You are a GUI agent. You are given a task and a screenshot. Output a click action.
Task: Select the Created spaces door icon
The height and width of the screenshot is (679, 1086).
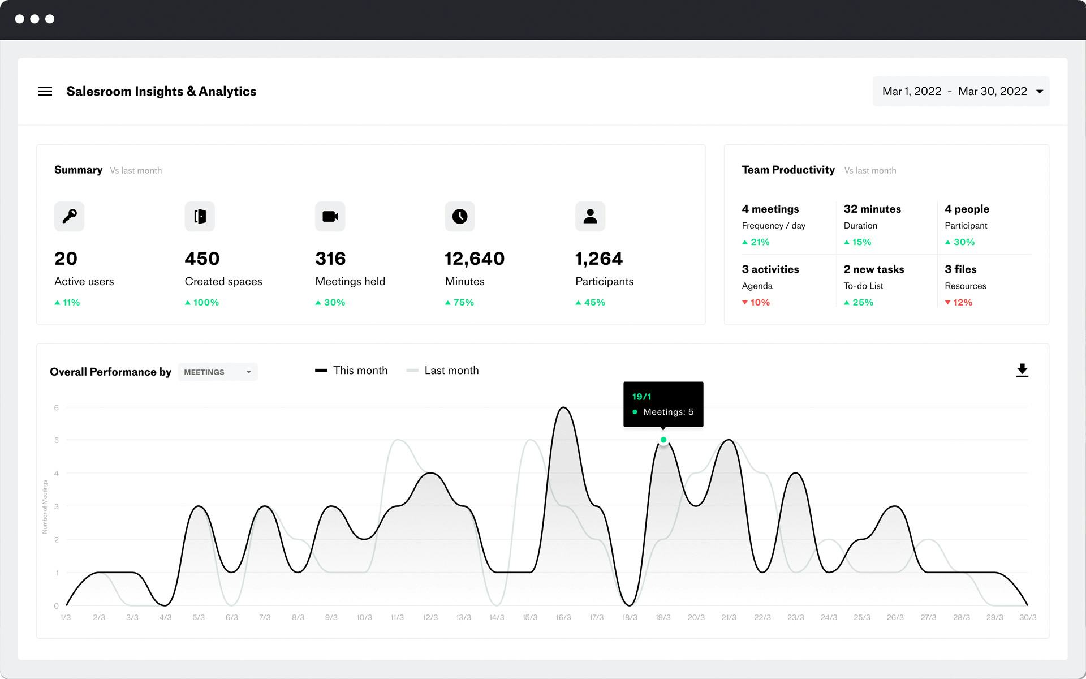200,216
